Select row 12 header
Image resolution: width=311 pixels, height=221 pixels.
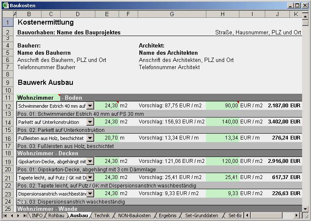pyautogui.click(x=8, y=106)
